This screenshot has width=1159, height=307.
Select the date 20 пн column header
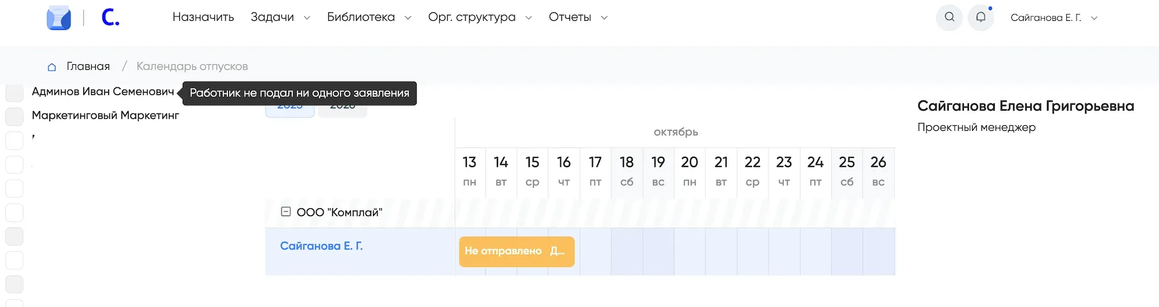(x=689, y=171)
